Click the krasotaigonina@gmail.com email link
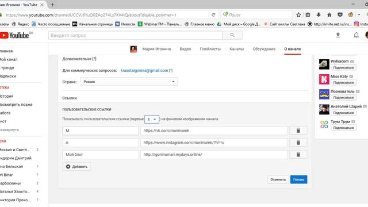 pyautogui.click(x=144, y=70)
